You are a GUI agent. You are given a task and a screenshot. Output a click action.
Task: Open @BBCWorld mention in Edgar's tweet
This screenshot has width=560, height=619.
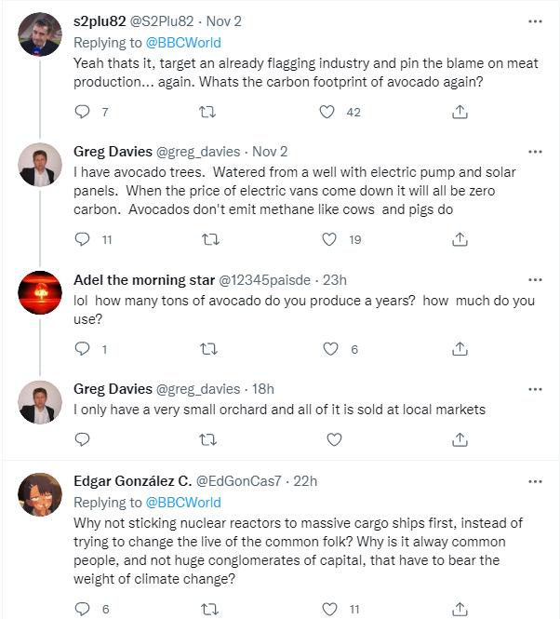183,503
